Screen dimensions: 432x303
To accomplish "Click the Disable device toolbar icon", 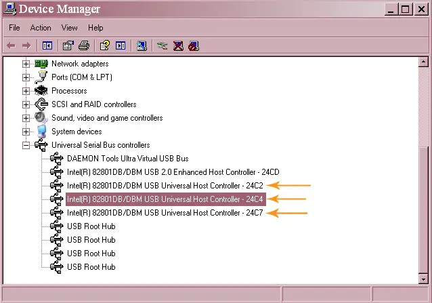I will pos(194,46).
